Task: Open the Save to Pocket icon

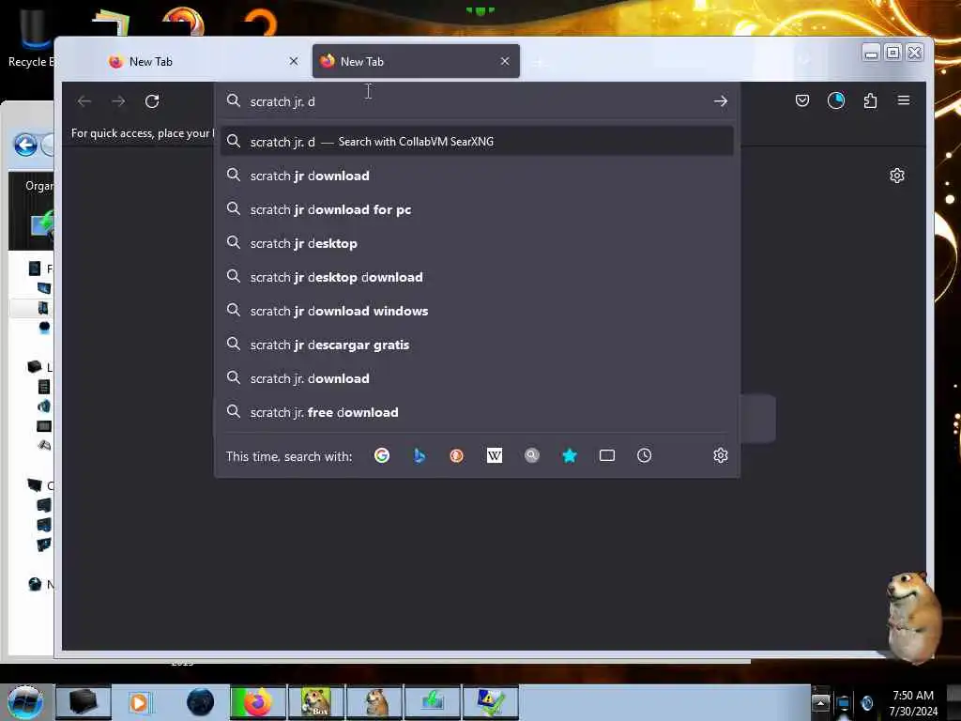Action: [x=801, y=100]
